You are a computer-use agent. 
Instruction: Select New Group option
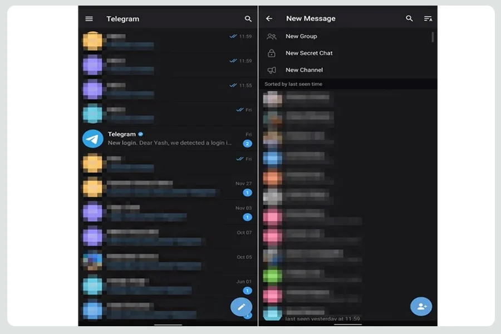(347, 36)
